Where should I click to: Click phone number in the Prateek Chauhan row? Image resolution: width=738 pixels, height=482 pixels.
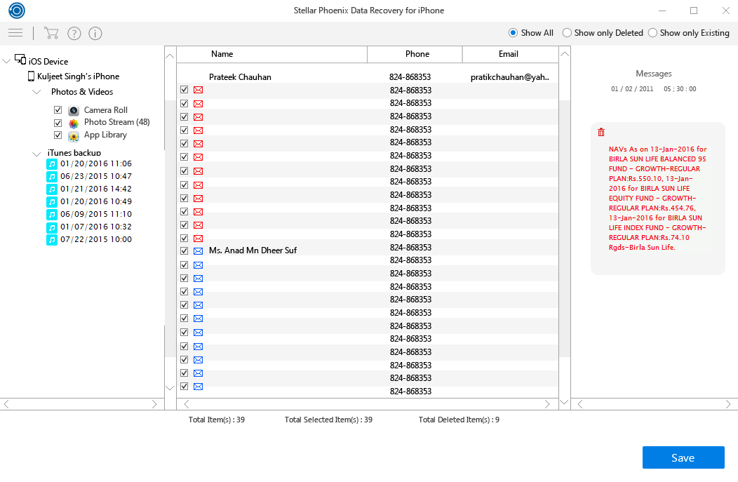(x=410, y=76)
